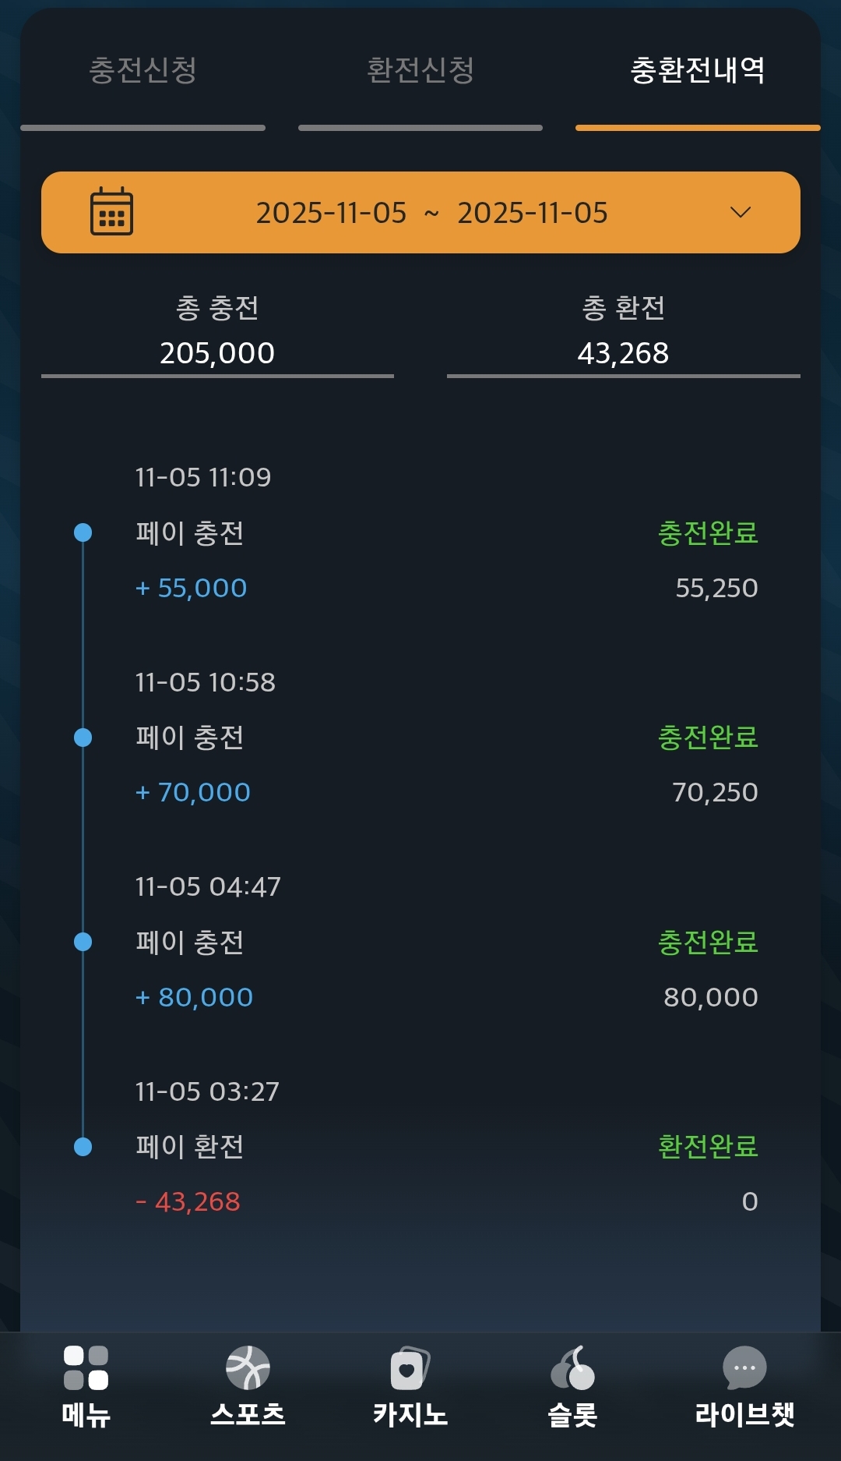This screenshot has height=1461, width=841.
Task: Click the + 55,000 deposit amount
Action: point(192,588)
